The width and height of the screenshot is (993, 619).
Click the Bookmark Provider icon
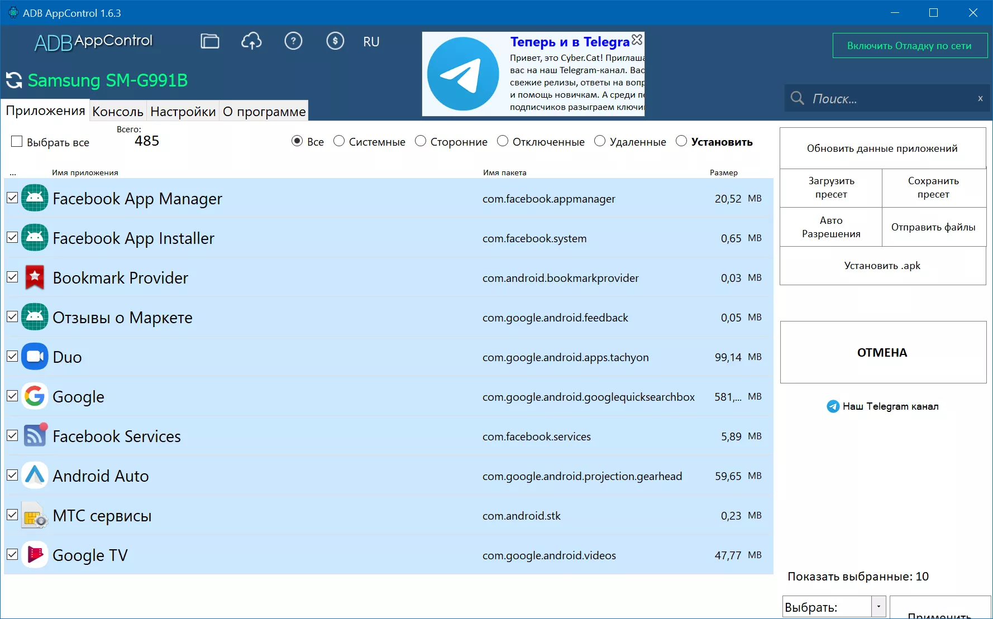pos(35,277)
